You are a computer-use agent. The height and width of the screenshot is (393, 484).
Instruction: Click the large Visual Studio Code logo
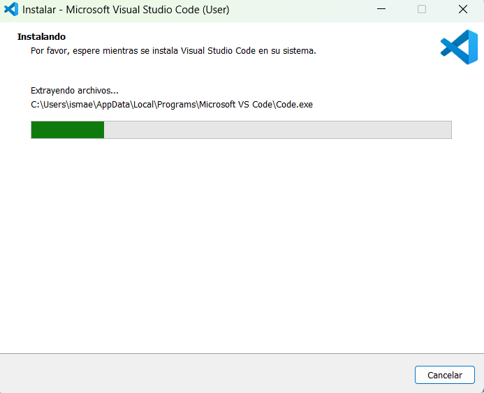click(458, 47)
